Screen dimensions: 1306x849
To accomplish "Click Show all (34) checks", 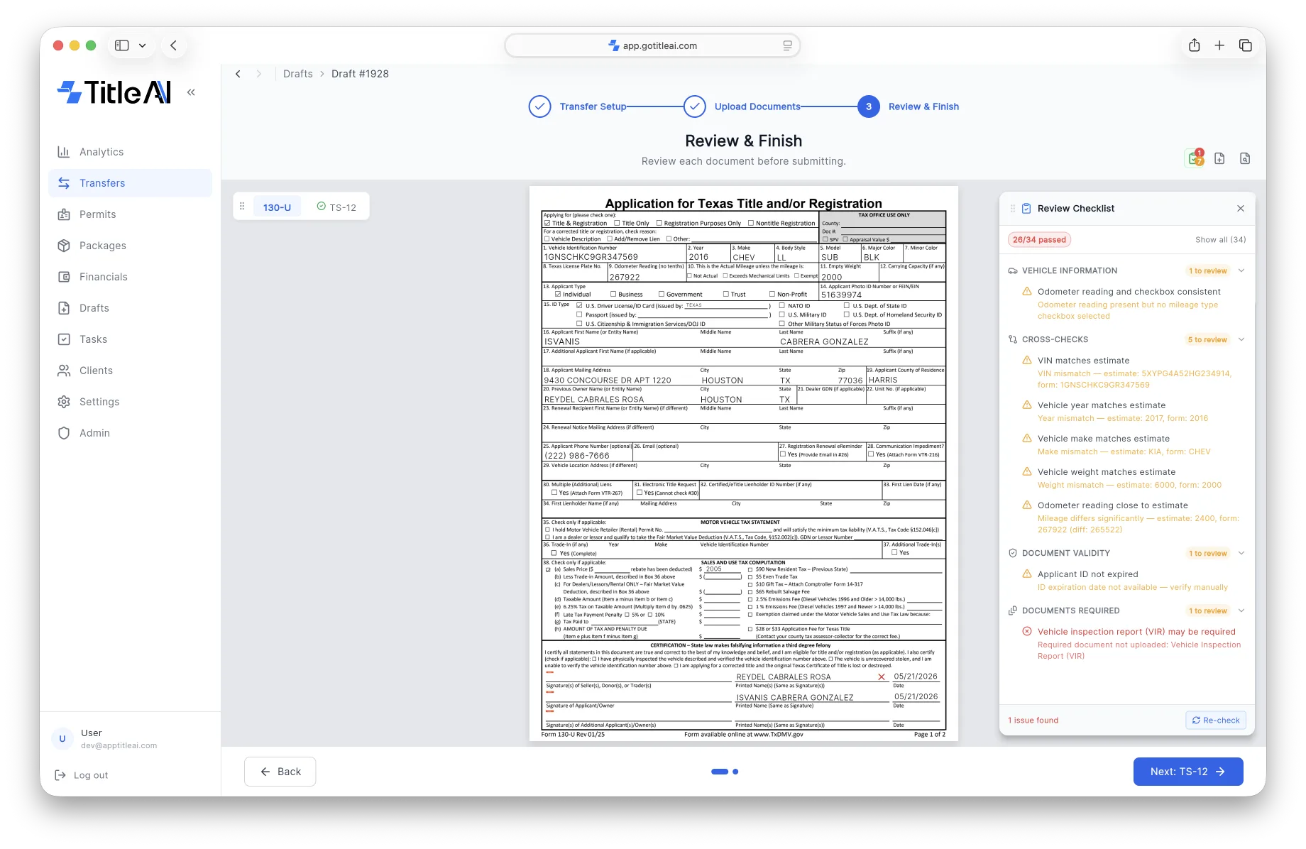I will pyautogui.click(x=1220, y=239).
